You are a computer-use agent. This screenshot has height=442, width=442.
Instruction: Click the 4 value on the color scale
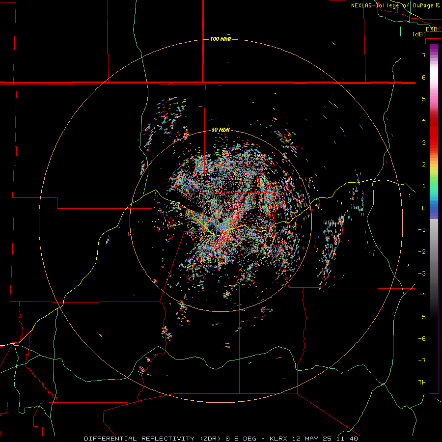tap(424, 121)
